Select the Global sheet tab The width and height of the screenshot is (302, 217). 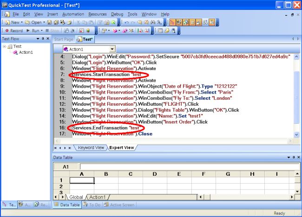coord(76,197)
